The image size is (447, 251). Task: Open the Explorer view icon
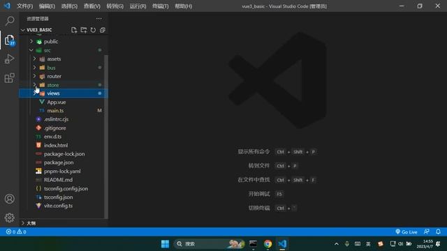tap(10, 40)
